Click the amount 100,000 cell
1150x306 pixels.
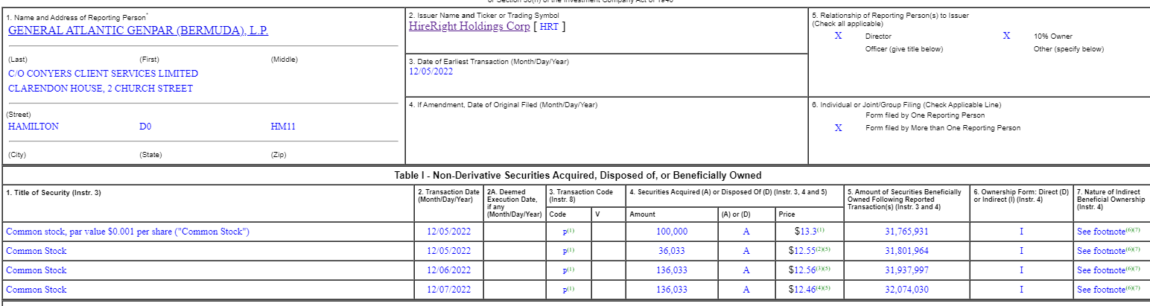(x=672, y=232)
